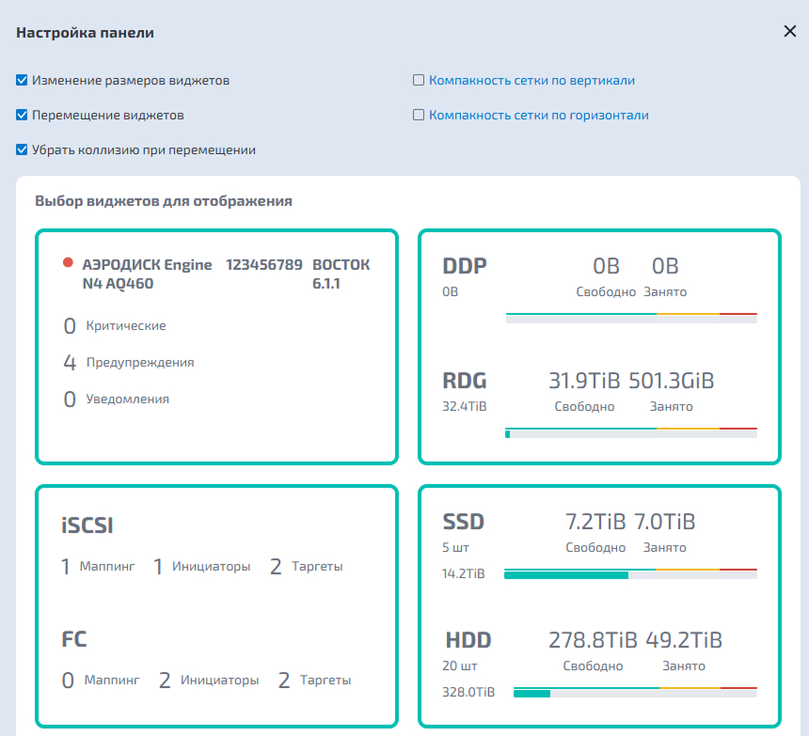Screen dimensions: 809x736
Task: Select the SSD heading
Action: (464, 522)
